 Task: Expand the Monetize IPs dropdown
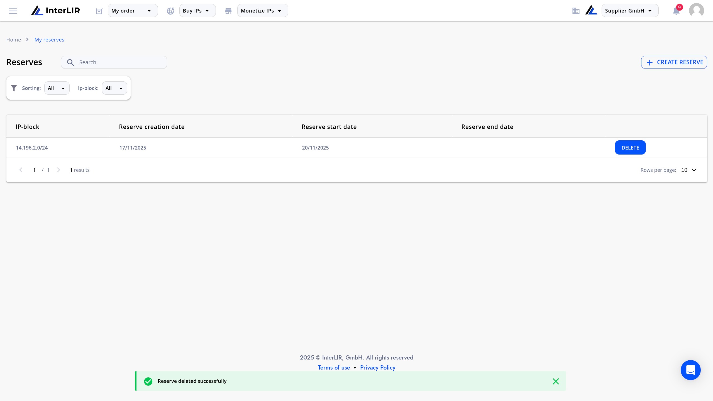(263, 11)
